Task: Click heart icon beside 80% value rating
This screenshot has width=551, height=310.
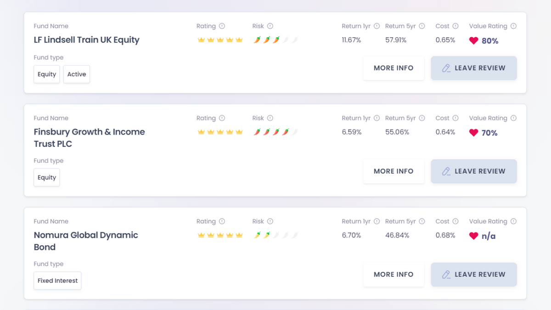Action: click(x=474, y=41)
